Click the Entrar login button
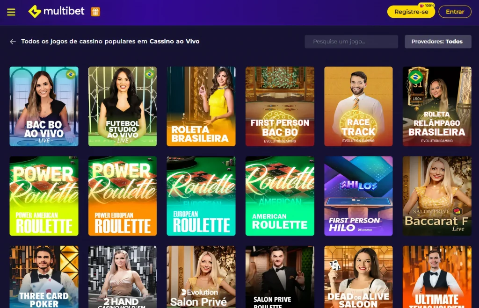The width and height of the screenshot is (479, 308). [455, 12]
